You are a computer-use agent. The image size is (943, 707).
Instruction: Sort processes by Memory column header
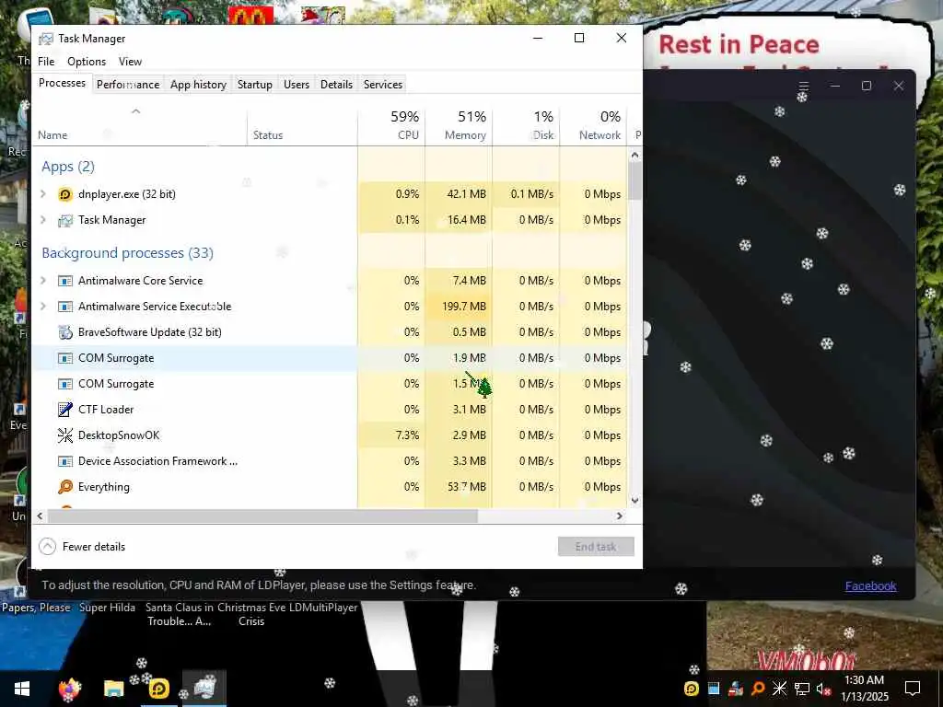click(x=459, y=125)
